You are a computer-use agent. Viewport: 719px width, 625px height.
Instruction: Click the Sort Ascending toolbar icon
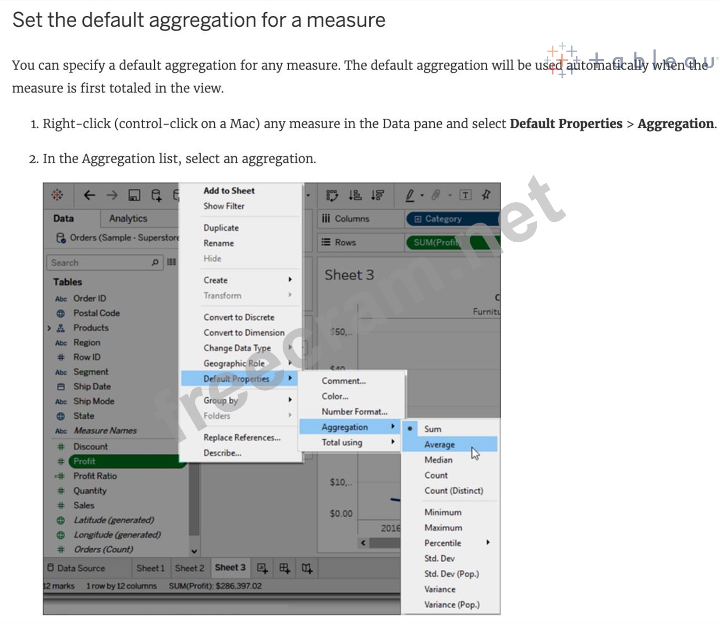355,195
